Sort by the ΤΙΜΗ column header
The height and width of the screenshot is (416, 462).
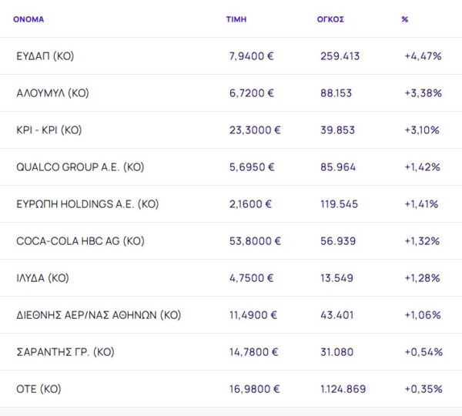236,19
